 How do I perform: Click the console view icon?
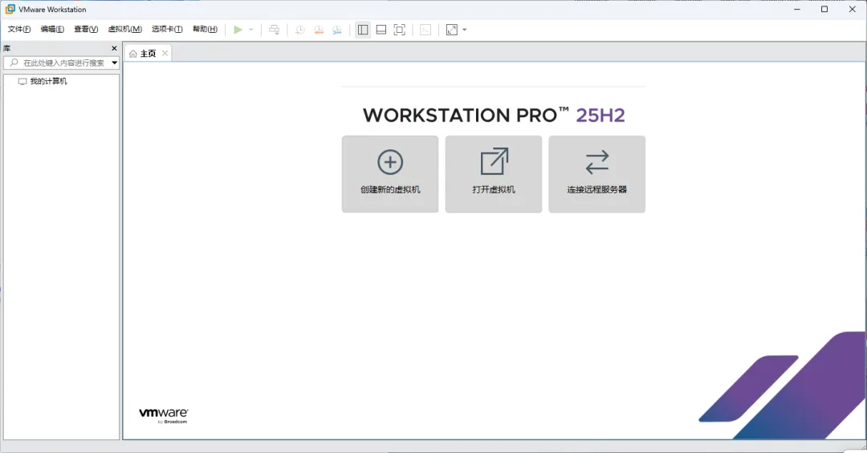[x=425, y=30]
